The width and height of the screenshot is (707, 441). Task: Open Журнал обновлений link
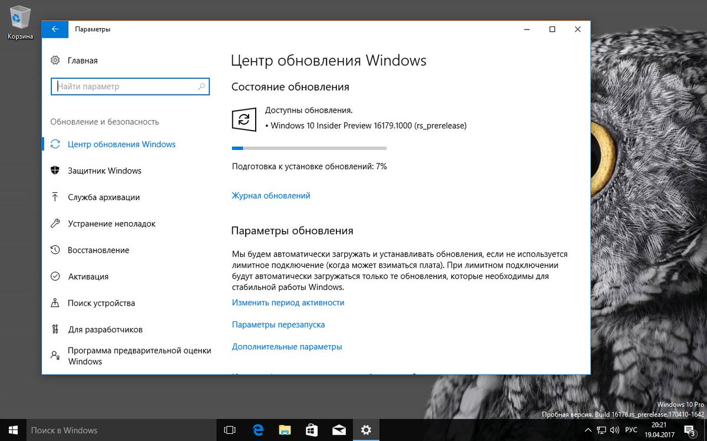[271, 196]
